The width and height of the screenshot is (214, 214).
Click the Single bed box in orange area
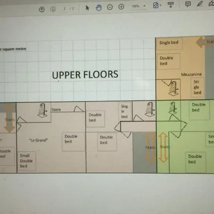(169, 43)
